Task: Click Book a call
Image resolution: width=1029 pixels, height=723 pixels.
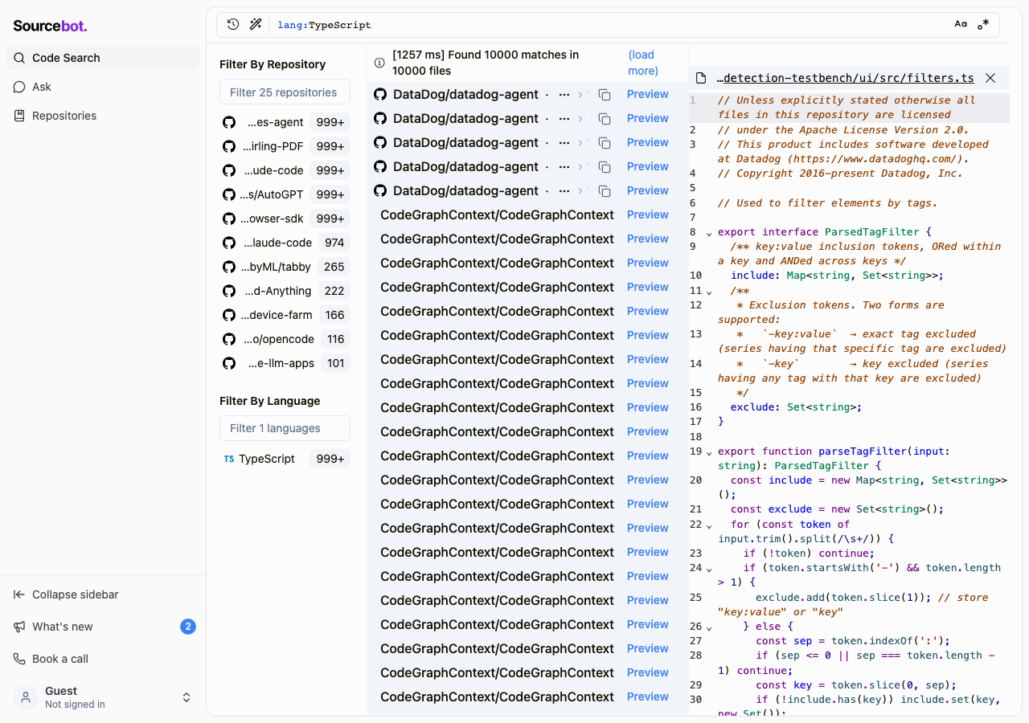Action: (103, 659)
